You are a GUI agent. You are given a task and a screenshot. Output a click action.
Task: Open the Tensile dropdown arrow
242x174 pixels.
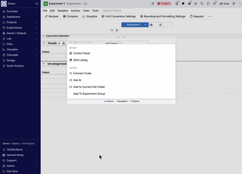pos(59,43)
